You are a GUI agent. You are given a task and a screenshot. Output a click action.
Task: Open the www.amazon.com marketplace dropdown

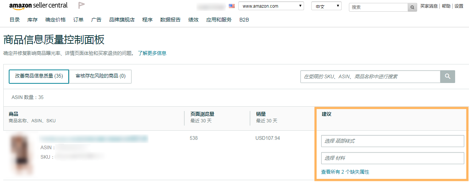pos(271,6)
